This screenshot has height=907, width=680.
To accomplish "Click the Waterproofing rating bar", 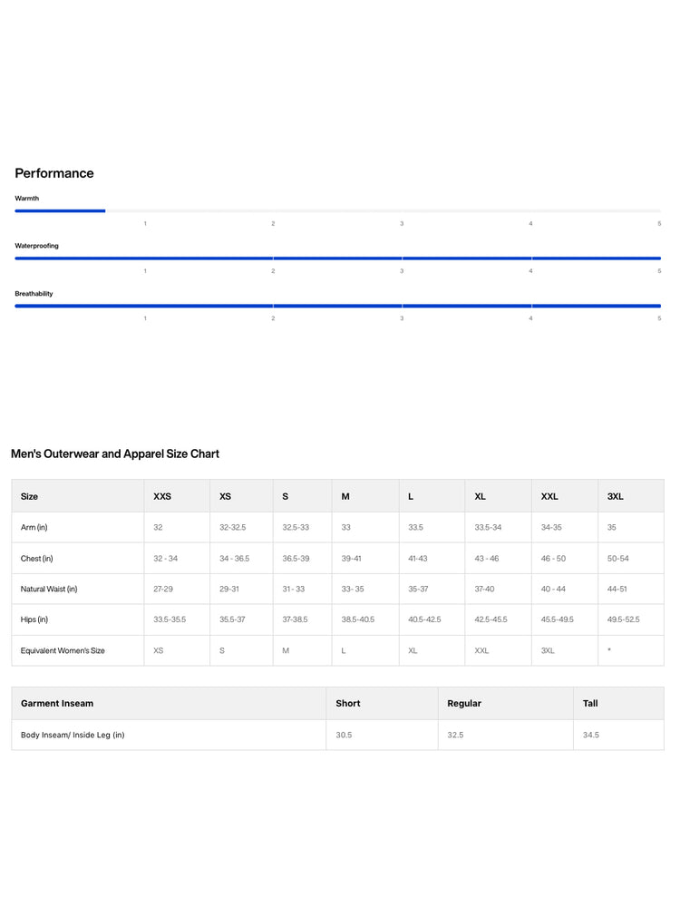I will [337, 258].
